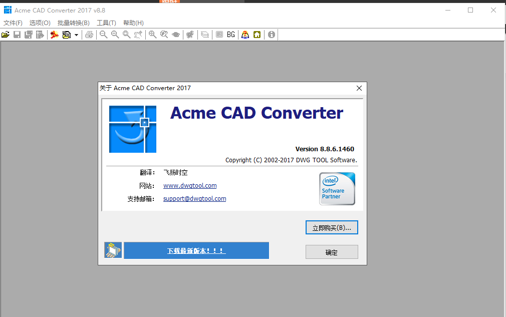The height and width of the screenshot is (317, 506).
Task: Open the www.dwgtool.com website link
Action: click(190, 186)
